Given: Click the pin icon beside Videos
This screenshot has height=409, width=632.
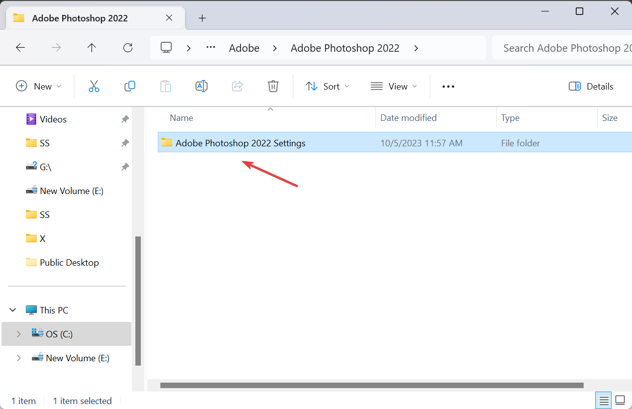Looking at the screenshot, I should click(125, 119).
